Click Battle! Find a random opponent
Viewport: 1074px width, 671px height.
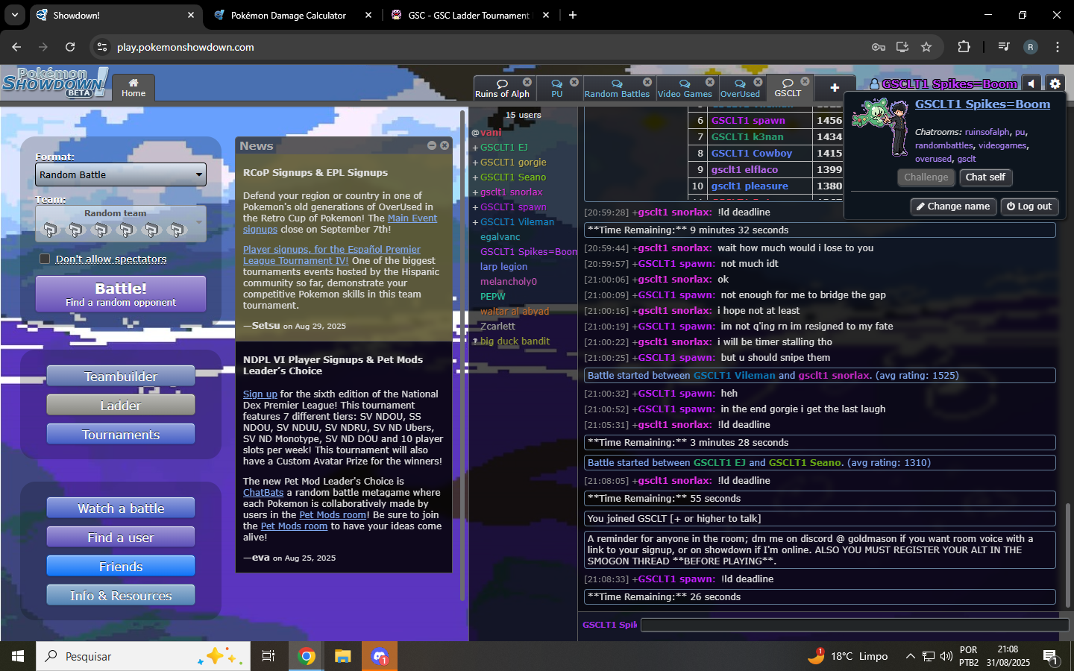click(x=121, y=294)
